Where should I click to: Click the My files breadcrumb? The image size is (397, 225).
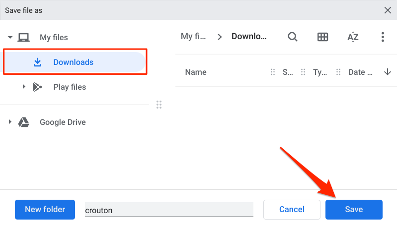193,37
